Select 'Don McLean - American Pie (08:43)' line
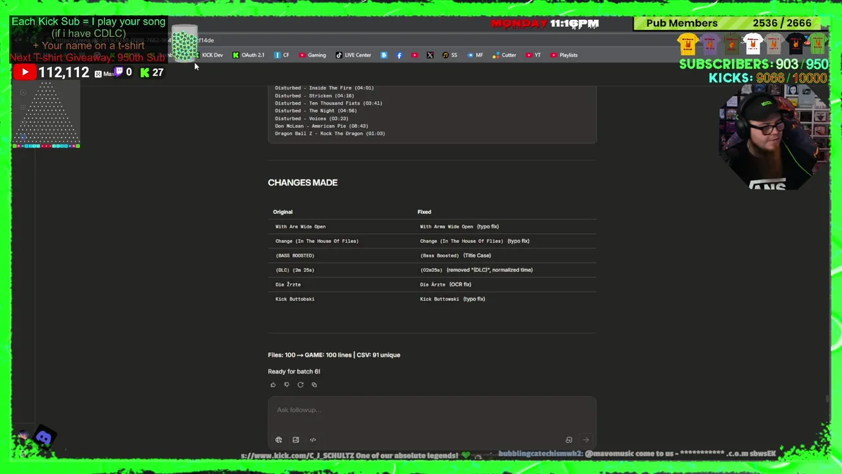The image size is (842, 474). [x=322, y=126]
